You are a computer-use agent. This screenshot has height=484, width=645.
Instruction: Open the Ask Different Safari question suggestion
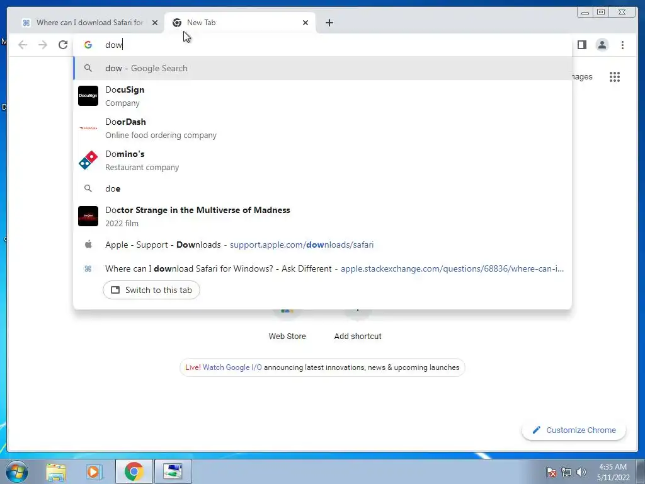[x=322, y=268]
